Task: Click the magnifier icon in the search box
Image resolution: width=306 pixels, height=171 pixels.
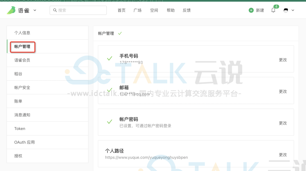Action: click(55, 10)
